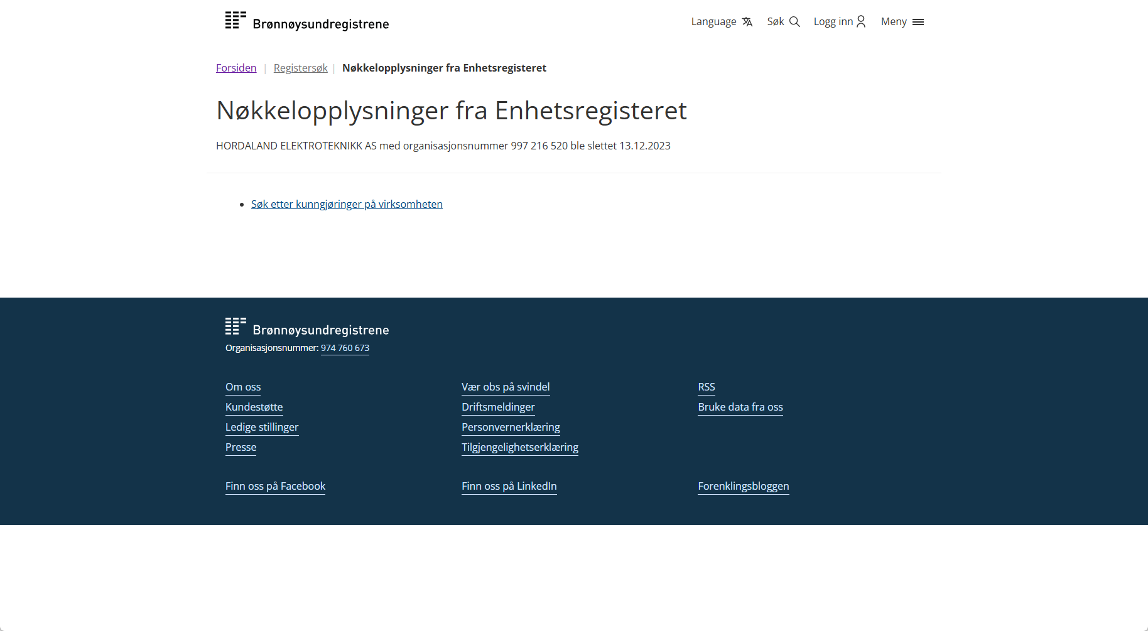The height and width of the screenshot is (631, 1148).
Task: Open the Meny hamburger icon
Action: pos(918,22)
